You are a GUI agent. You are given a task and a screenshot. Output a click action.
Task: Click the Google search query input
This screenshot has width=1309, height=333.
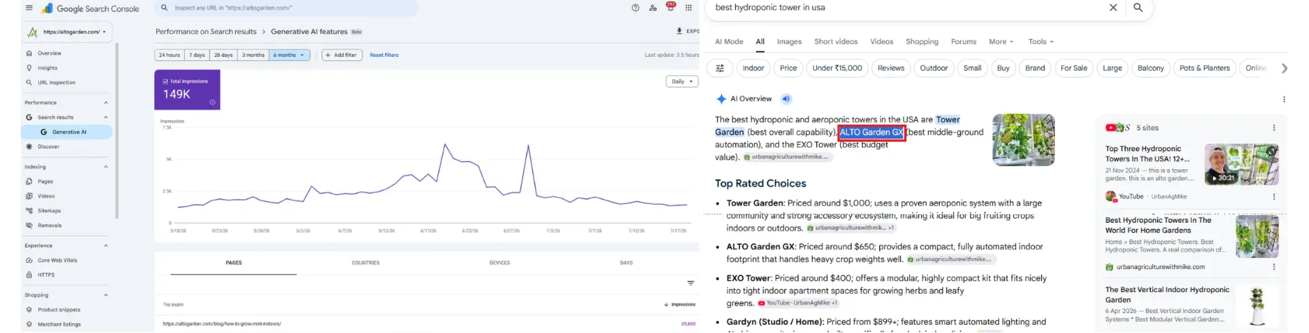point(902,8)
